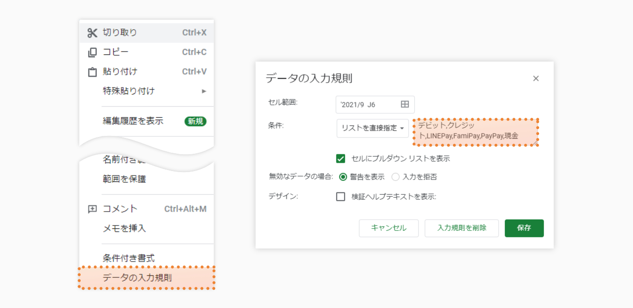633x308 pixels.
Task: Click the green 新規 badge
Action: pyautogui.click(x=195, y=121)
